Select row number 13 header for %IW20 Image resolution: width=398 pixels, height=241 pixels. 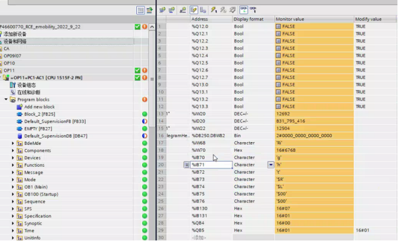(x=161, y=114)
